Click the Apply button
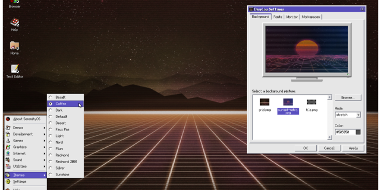The width and height of the screenshot is (381, 190). click(x=353, y=148)
